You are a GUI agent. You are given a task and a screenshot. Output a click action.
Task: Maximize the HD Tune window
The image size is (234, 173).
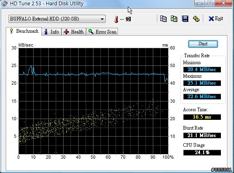click(x=210, y=3)
